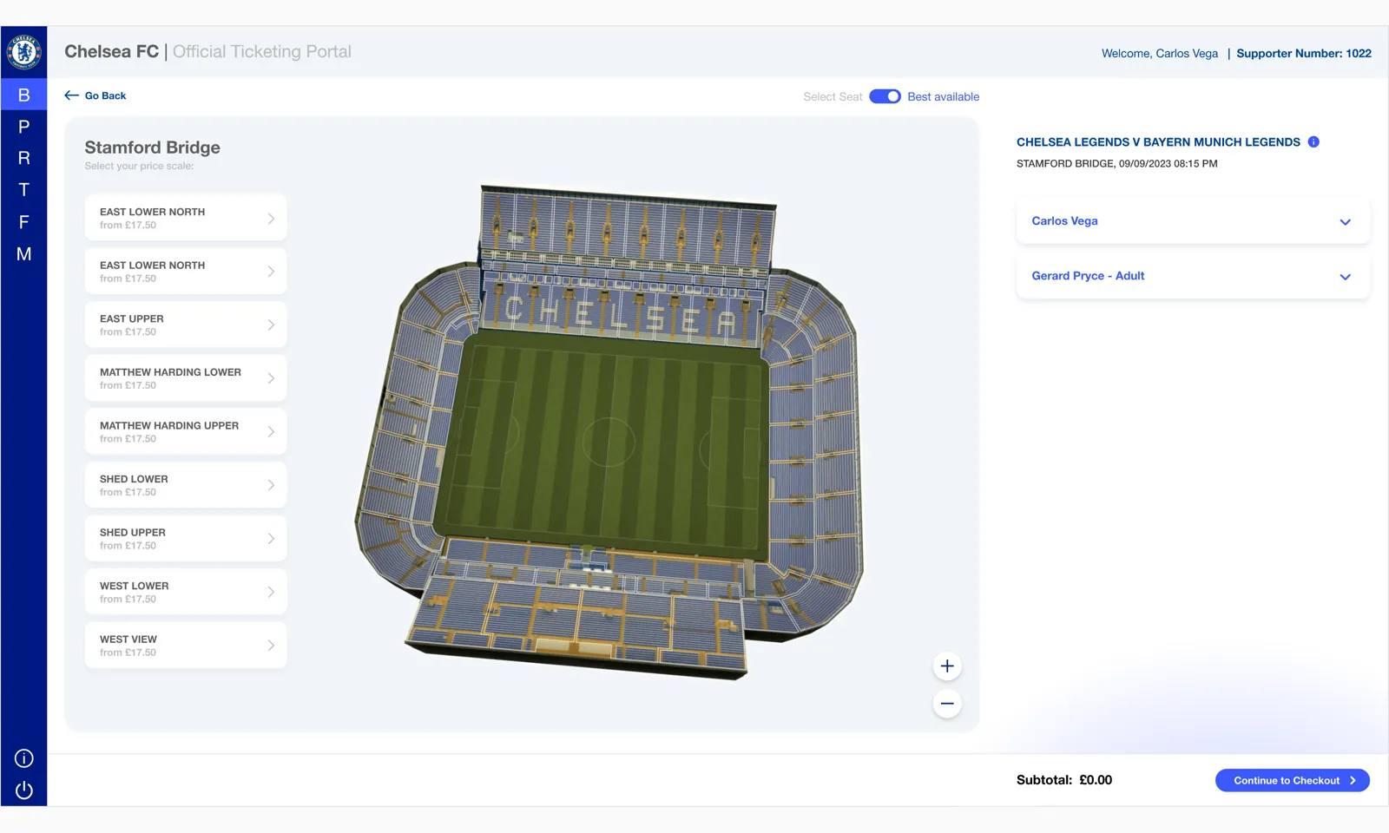Expand the West View chevron arrow
The image size is (1389, 833).
coord(271,646)
